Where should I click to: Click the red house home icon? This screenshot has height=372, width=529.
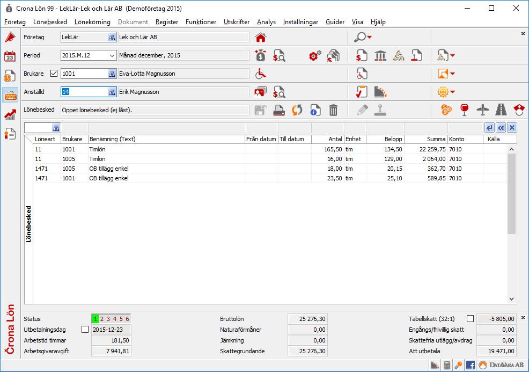click(x=260, y=37)
